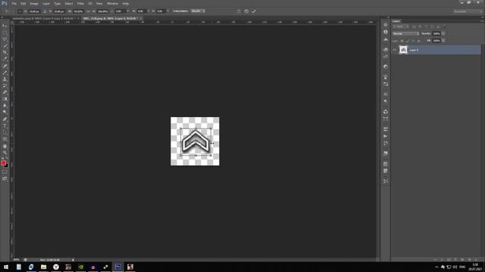Select the Lasso tool

[5, 39]
